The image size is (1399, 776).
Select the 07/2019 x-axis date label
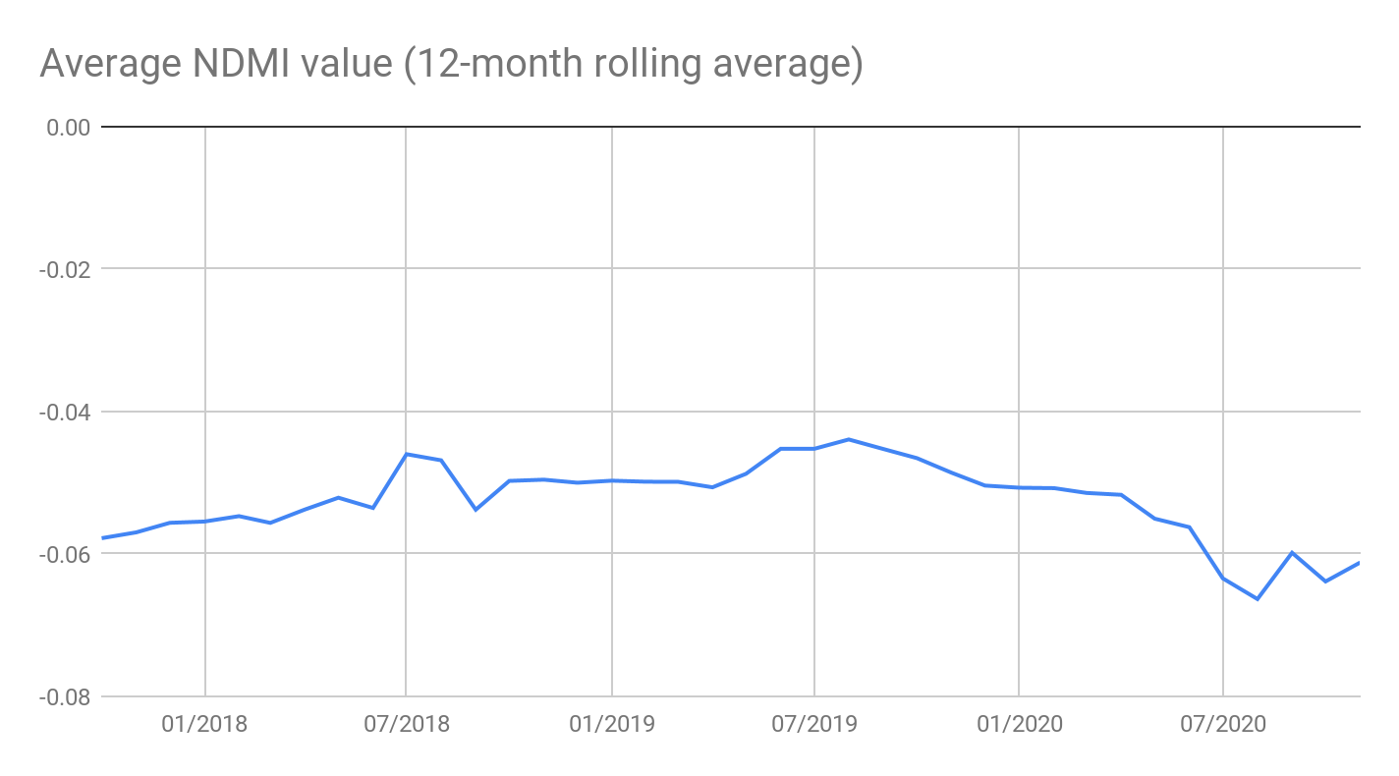point(814,725)
